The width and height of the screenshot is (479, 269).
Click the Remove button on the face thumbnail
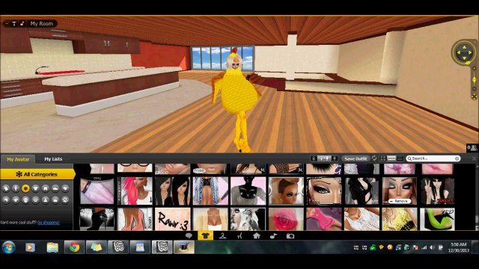point(399,201)
